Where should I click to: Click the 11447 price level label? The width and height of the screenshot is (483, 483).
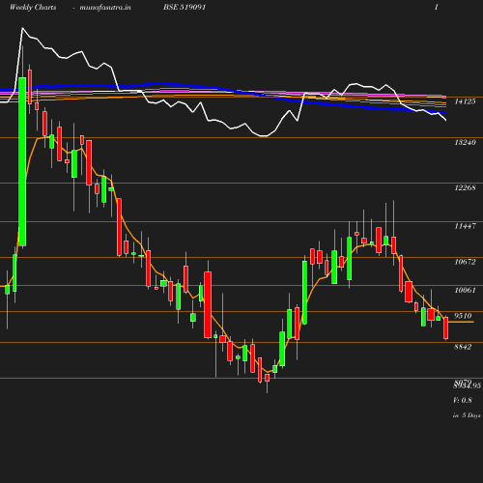(x=465, y=226)
